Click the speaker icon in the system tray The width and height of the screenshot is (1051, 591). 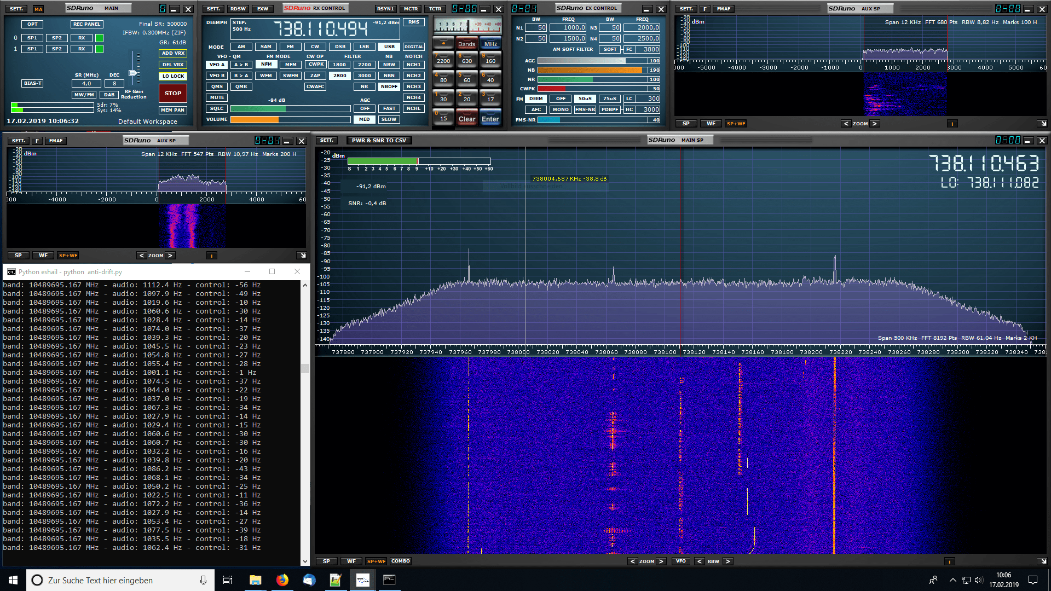(x=978, y=580)
